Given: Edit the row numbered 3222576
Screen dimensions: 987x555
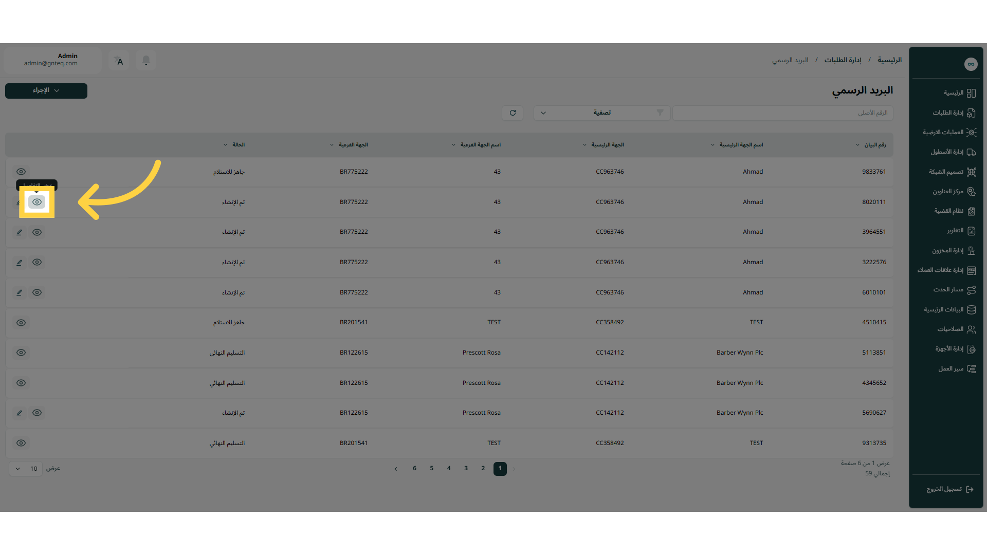Looking at the screenshot, I should point(20,262).
